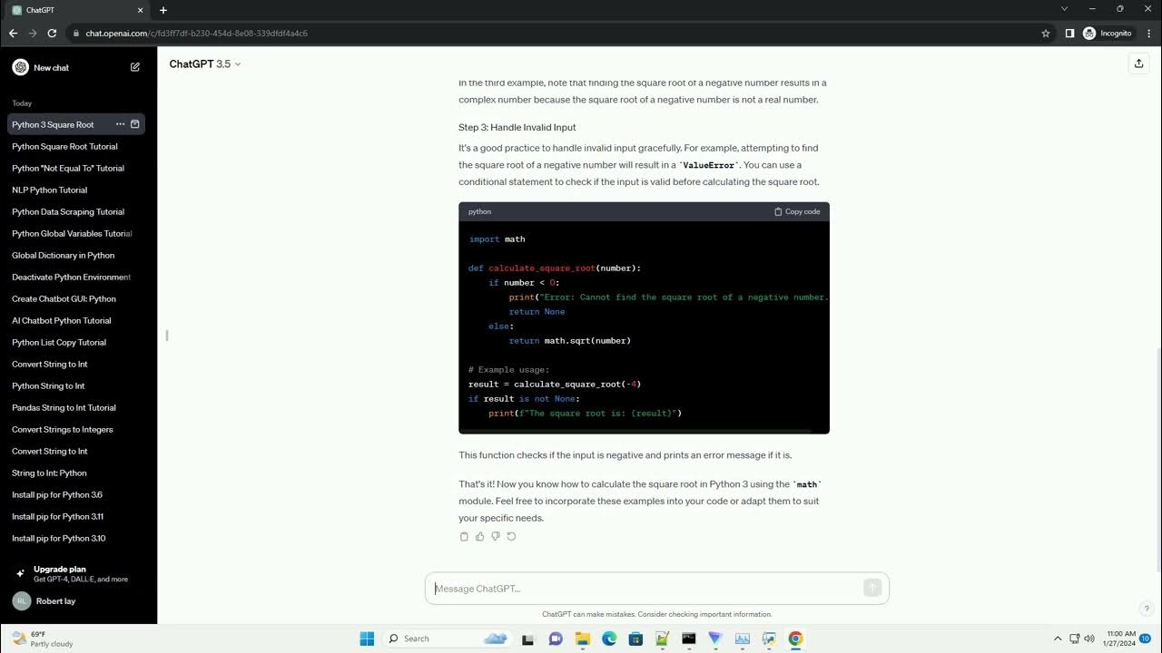
Task: Reload the page
Action: tap(53, 33)
